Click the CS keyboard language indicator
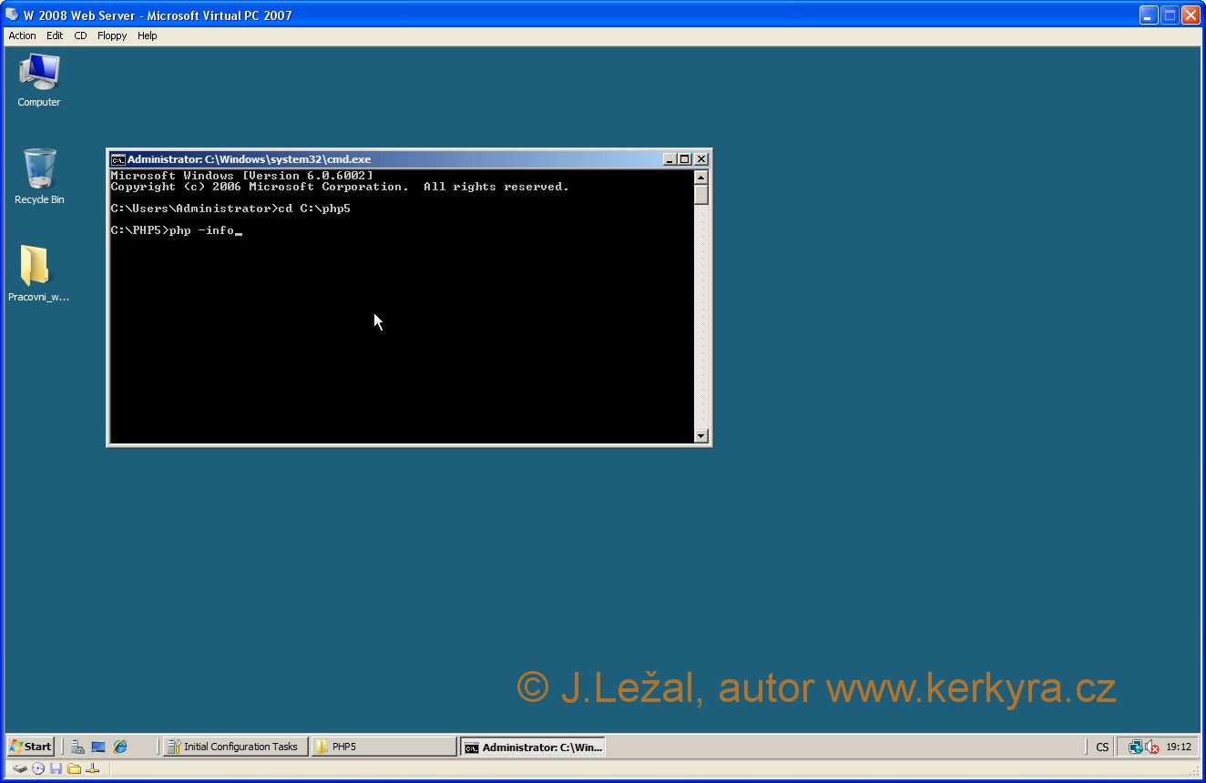The image size is (1206, 783). click(1102, 747)
